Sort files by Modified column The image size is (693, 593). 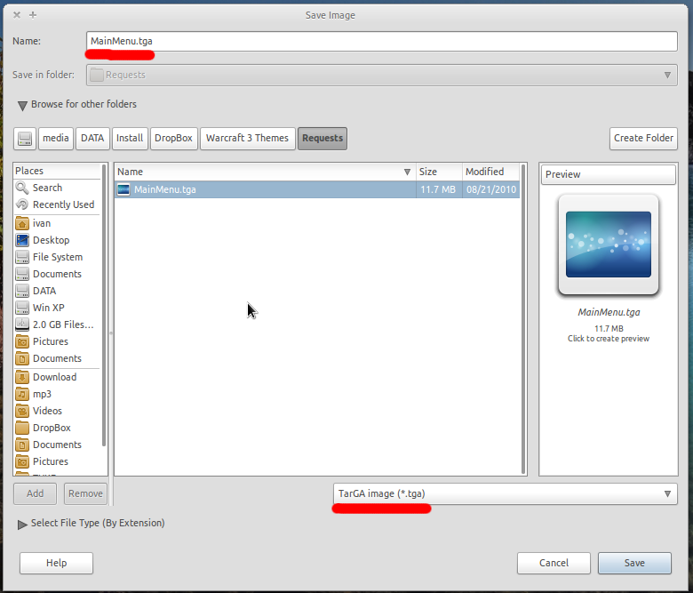491,172
